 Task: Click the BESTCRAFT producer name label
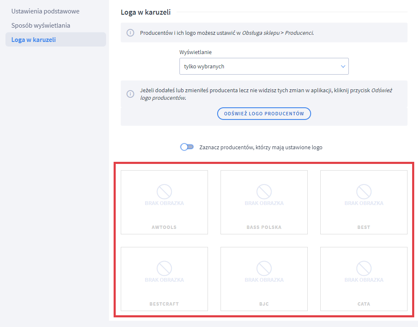pos(164,304)
